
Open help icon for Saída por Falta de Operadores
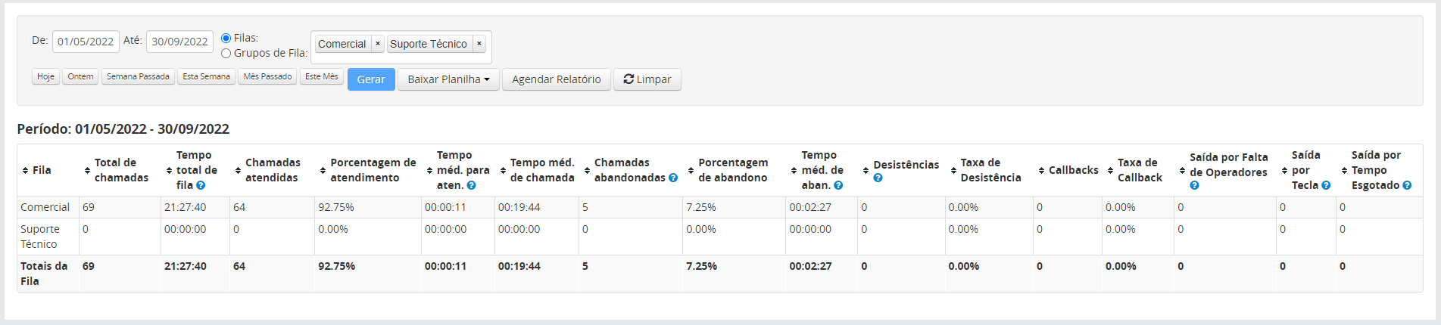tap(1194, 185)
